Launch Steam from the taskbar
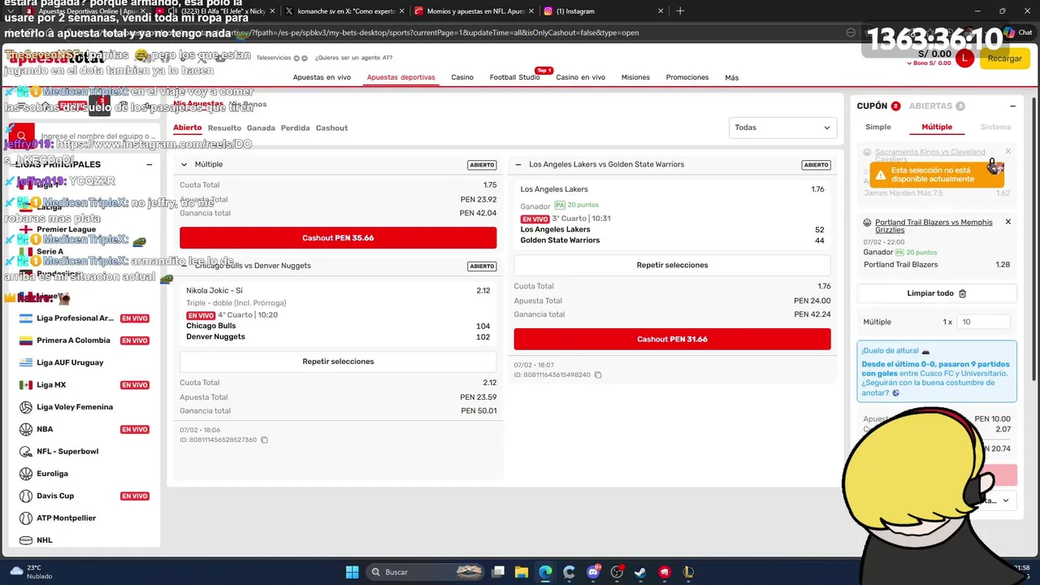 click(x=640, y=572)
